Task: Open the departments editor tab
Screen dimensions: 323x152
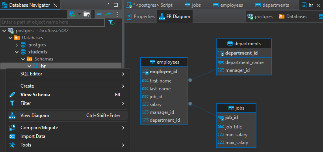Action: (x=272, y=5)
